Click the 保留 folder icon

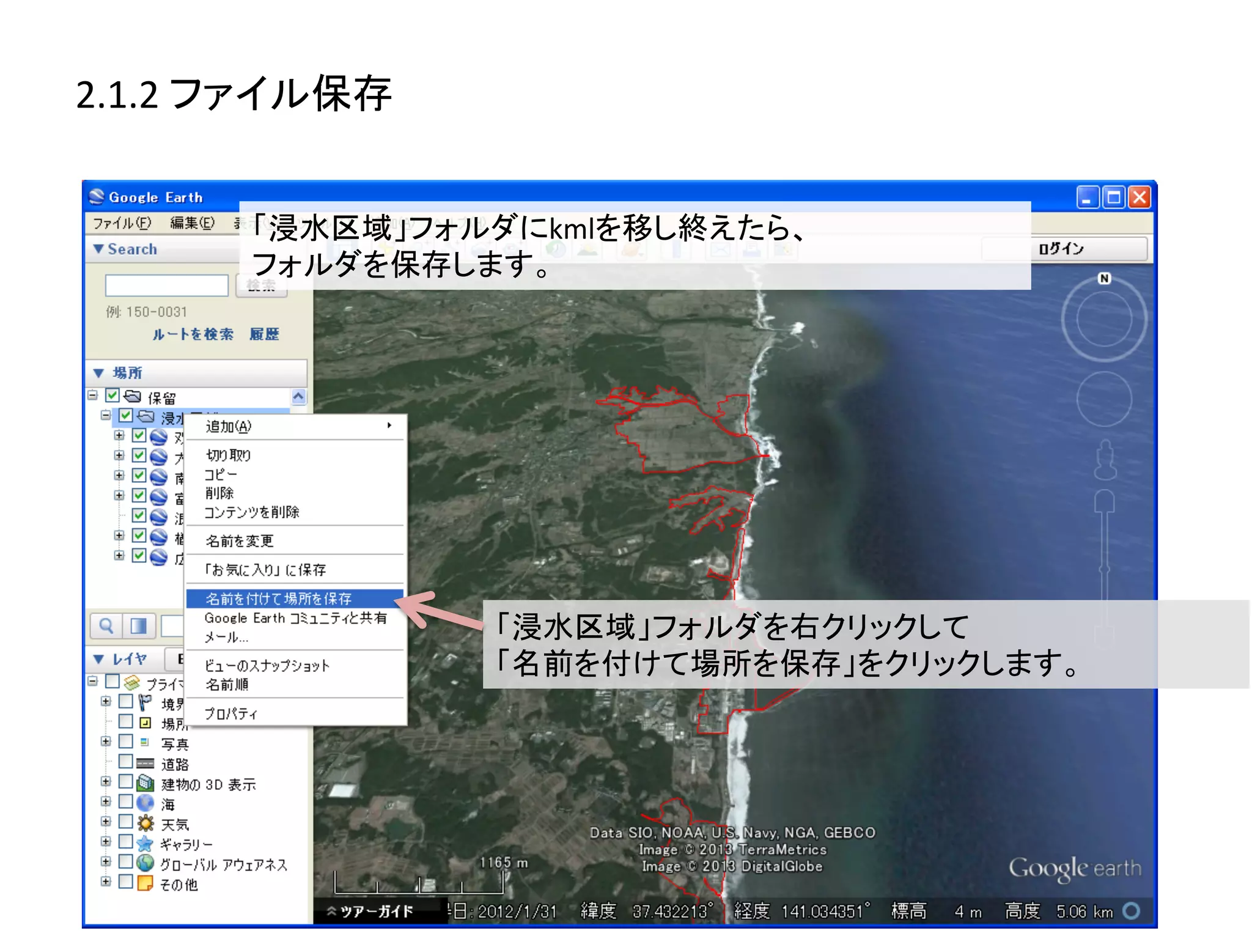(133, 397)
